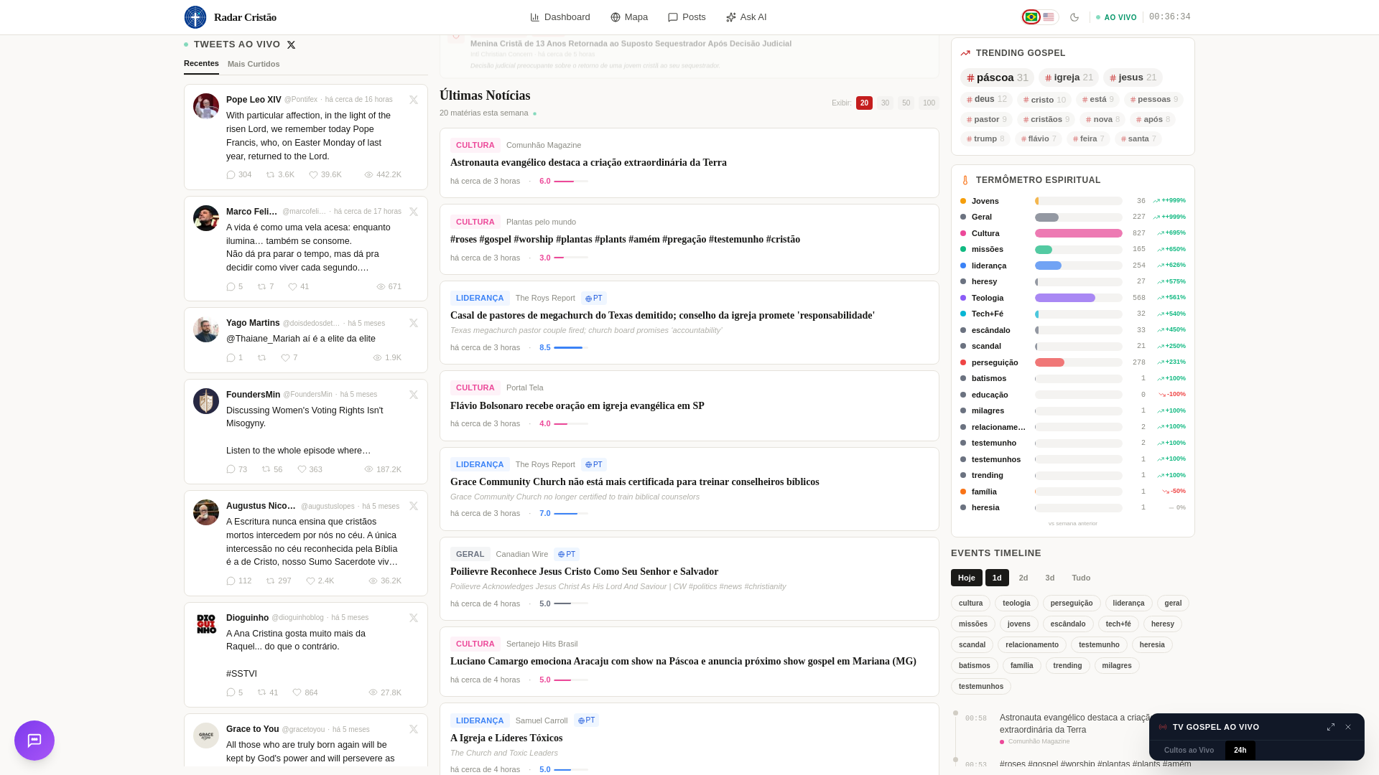Open the floating chat bubble button
Viewport: 1379px width, 775px height.
tap(34, 741)
